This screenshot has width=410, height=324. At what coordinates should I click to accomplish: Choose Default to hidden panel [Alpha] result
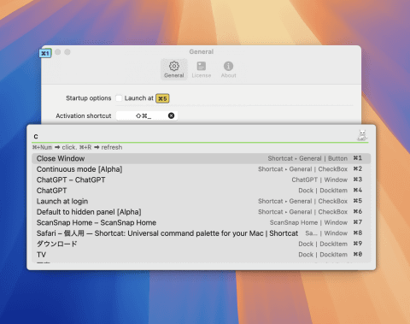click(x=202, y=212)
